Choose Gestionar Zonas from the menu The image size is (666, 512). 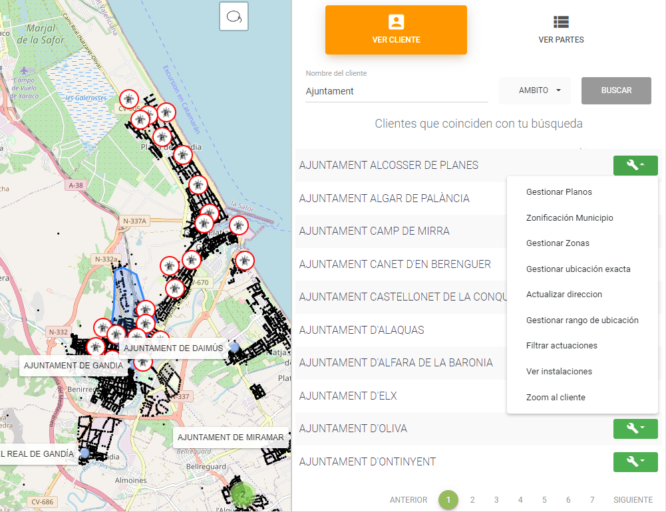[x=582, y=243]
